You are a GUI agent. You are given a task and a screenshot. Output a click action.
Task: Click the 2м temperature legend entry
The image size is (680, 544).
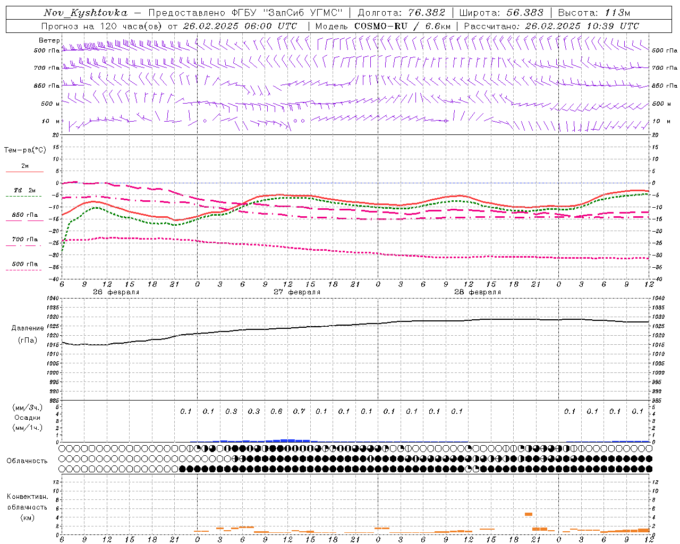pos(25,166)
